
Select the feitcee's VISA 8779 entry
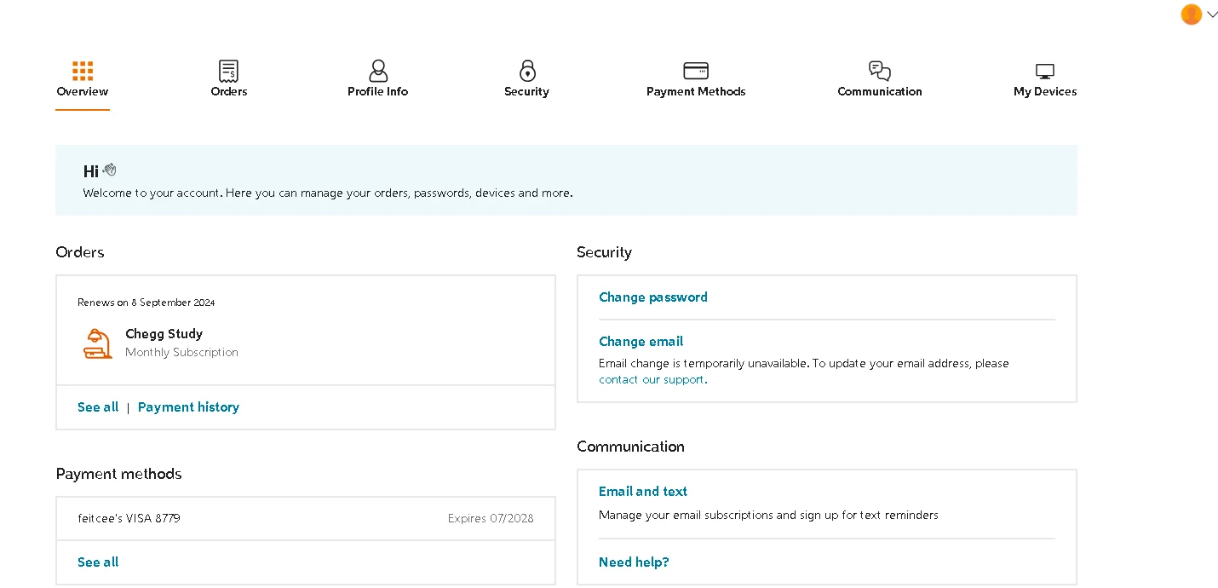pos(129,518)
